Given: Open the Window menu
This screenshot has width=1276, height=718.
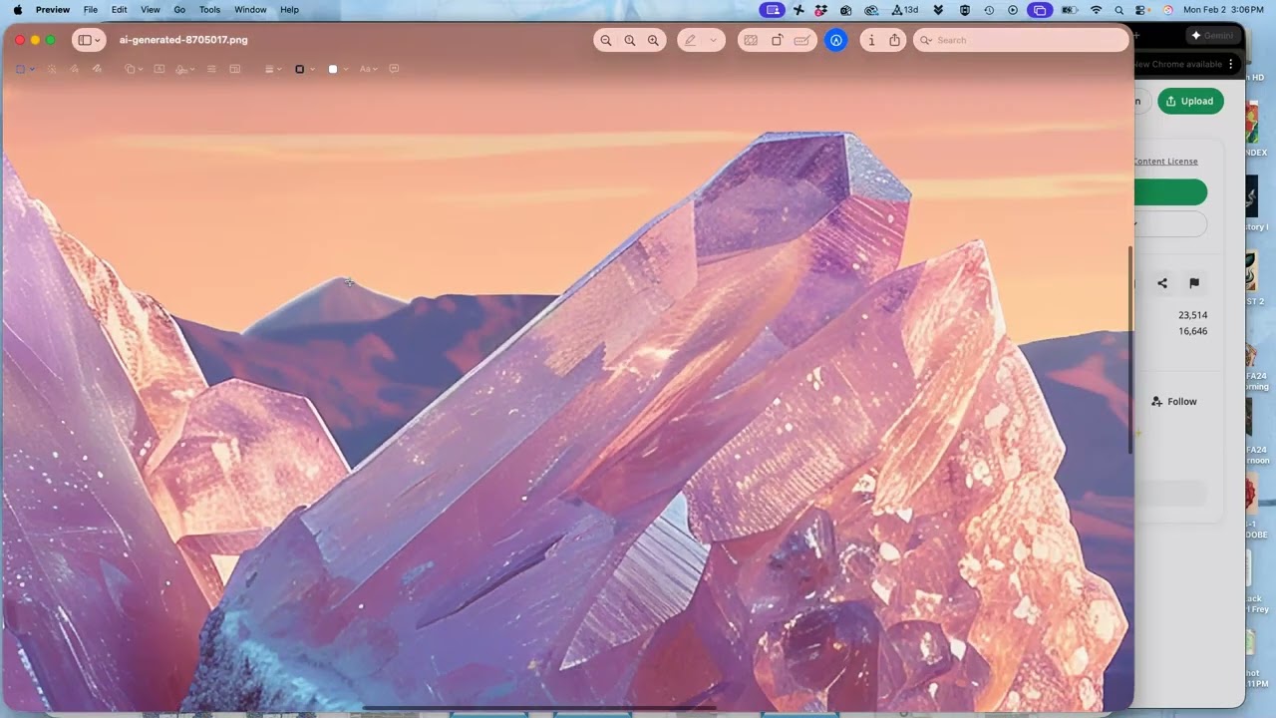Looking at the screenshot, I should pos(250,10).
